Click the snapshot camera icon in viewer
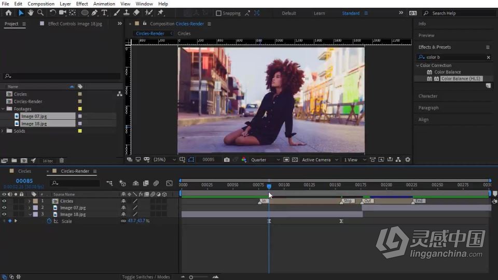498x280 pixels. (227, 160)
